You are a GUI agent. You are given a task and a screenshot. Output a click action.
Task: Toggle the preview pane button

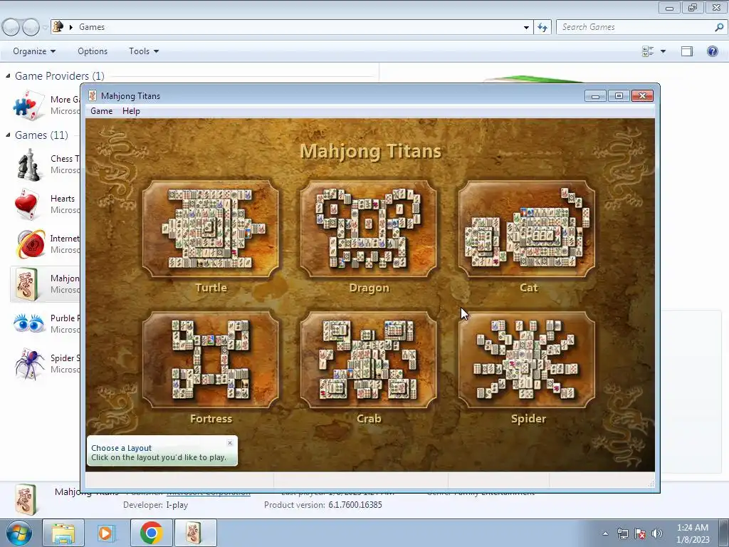click(x=687, y=51)
